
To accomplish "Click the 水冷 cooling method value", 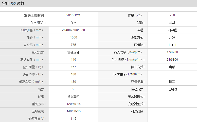I will 172,37.
